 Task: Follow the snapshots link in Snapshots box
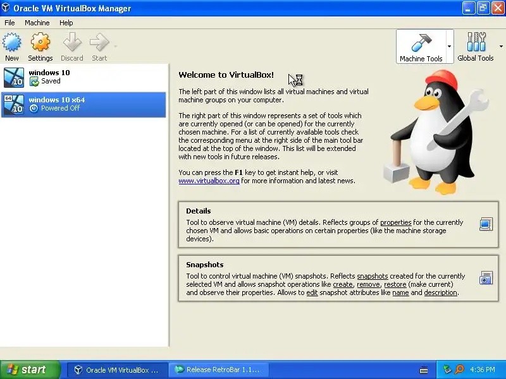coord(373,276)
